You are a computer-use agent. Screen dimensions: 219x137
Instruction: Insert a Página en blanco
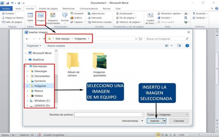coord(13,18)
